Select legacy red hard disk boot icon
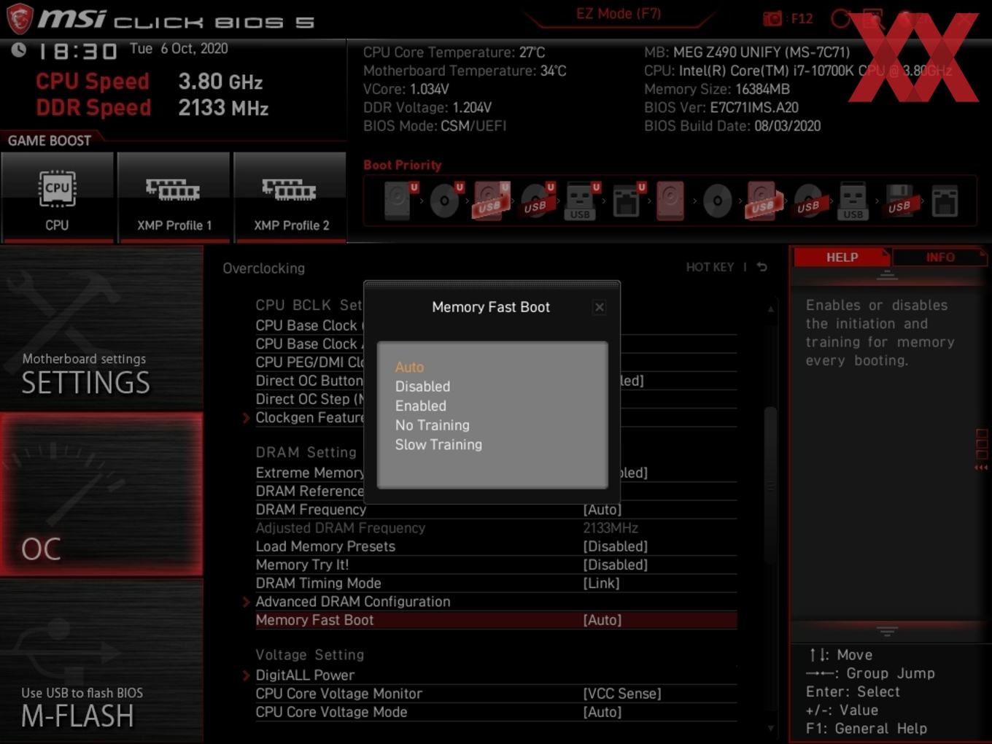The height and width of the screenshot is (744, 992). [x=671, y=201]
